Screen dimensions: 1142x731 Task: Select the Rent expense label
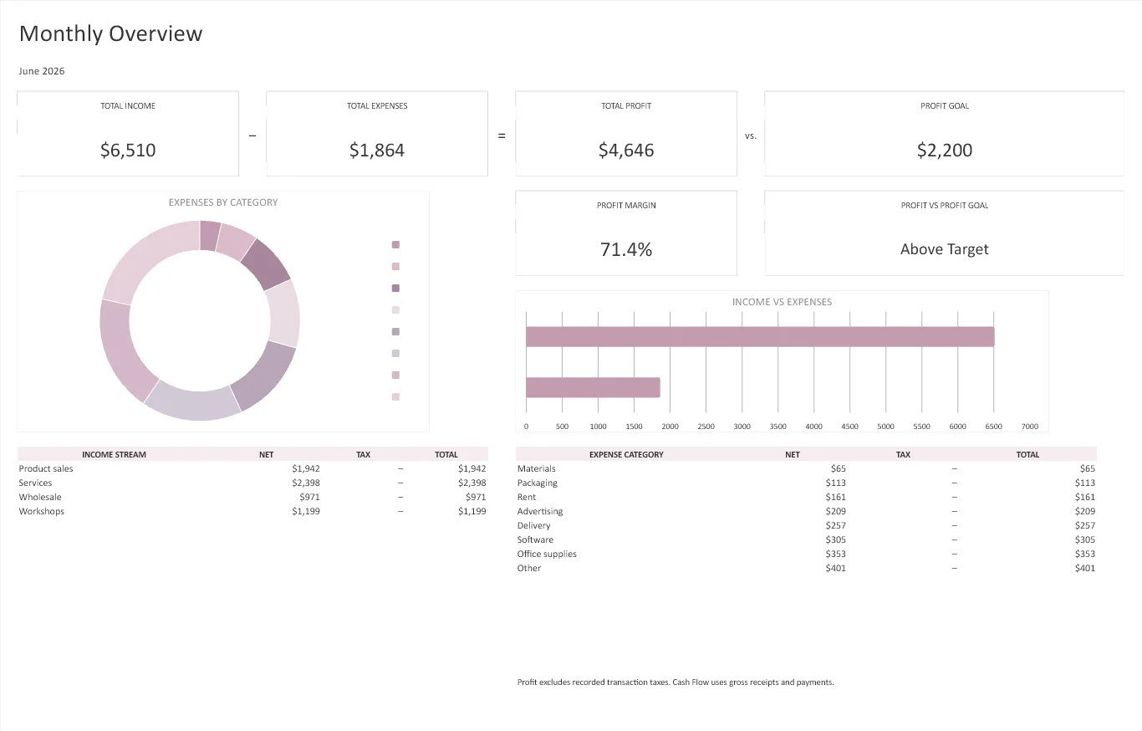[527, 497]
